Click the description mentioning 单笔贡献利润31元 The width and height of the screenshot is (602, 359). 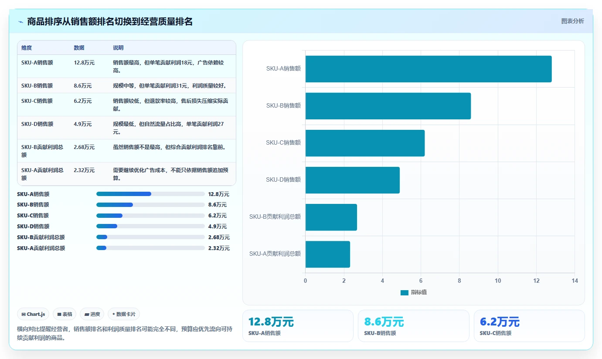[170, 85]
